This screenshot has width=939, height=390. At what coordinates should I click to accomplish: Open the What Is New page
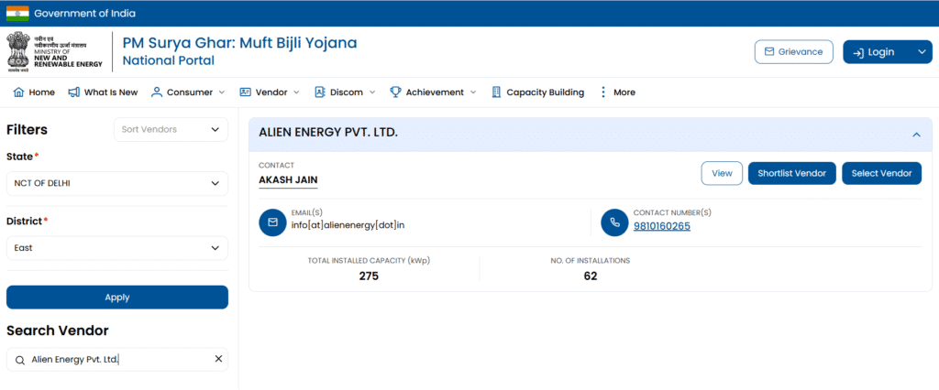tap(103, 92)
